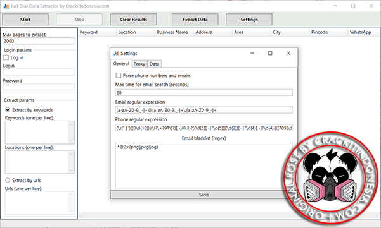Viewport: 381px width, 228px height.
Task: Edit the Phone regular expression field
Action: (203, 128)
